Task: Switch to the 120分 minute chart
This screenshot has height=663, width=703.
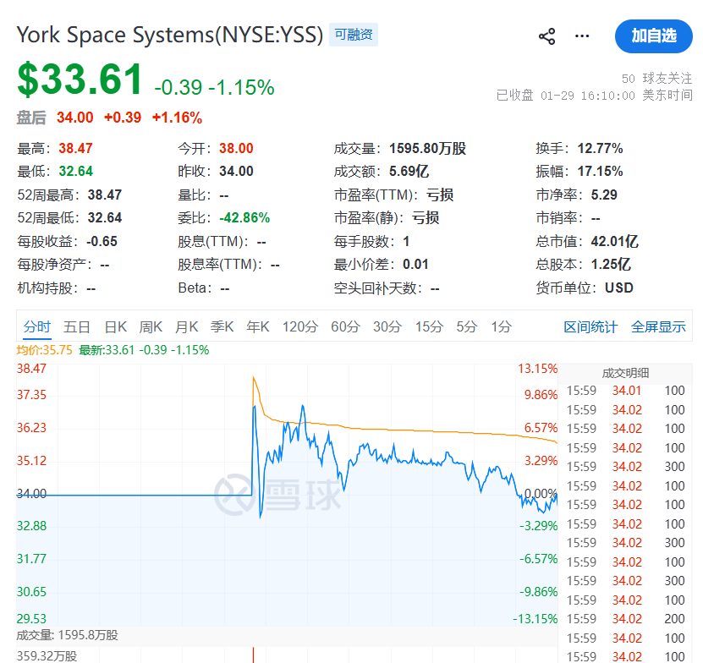Action: [x=299, y=326]
